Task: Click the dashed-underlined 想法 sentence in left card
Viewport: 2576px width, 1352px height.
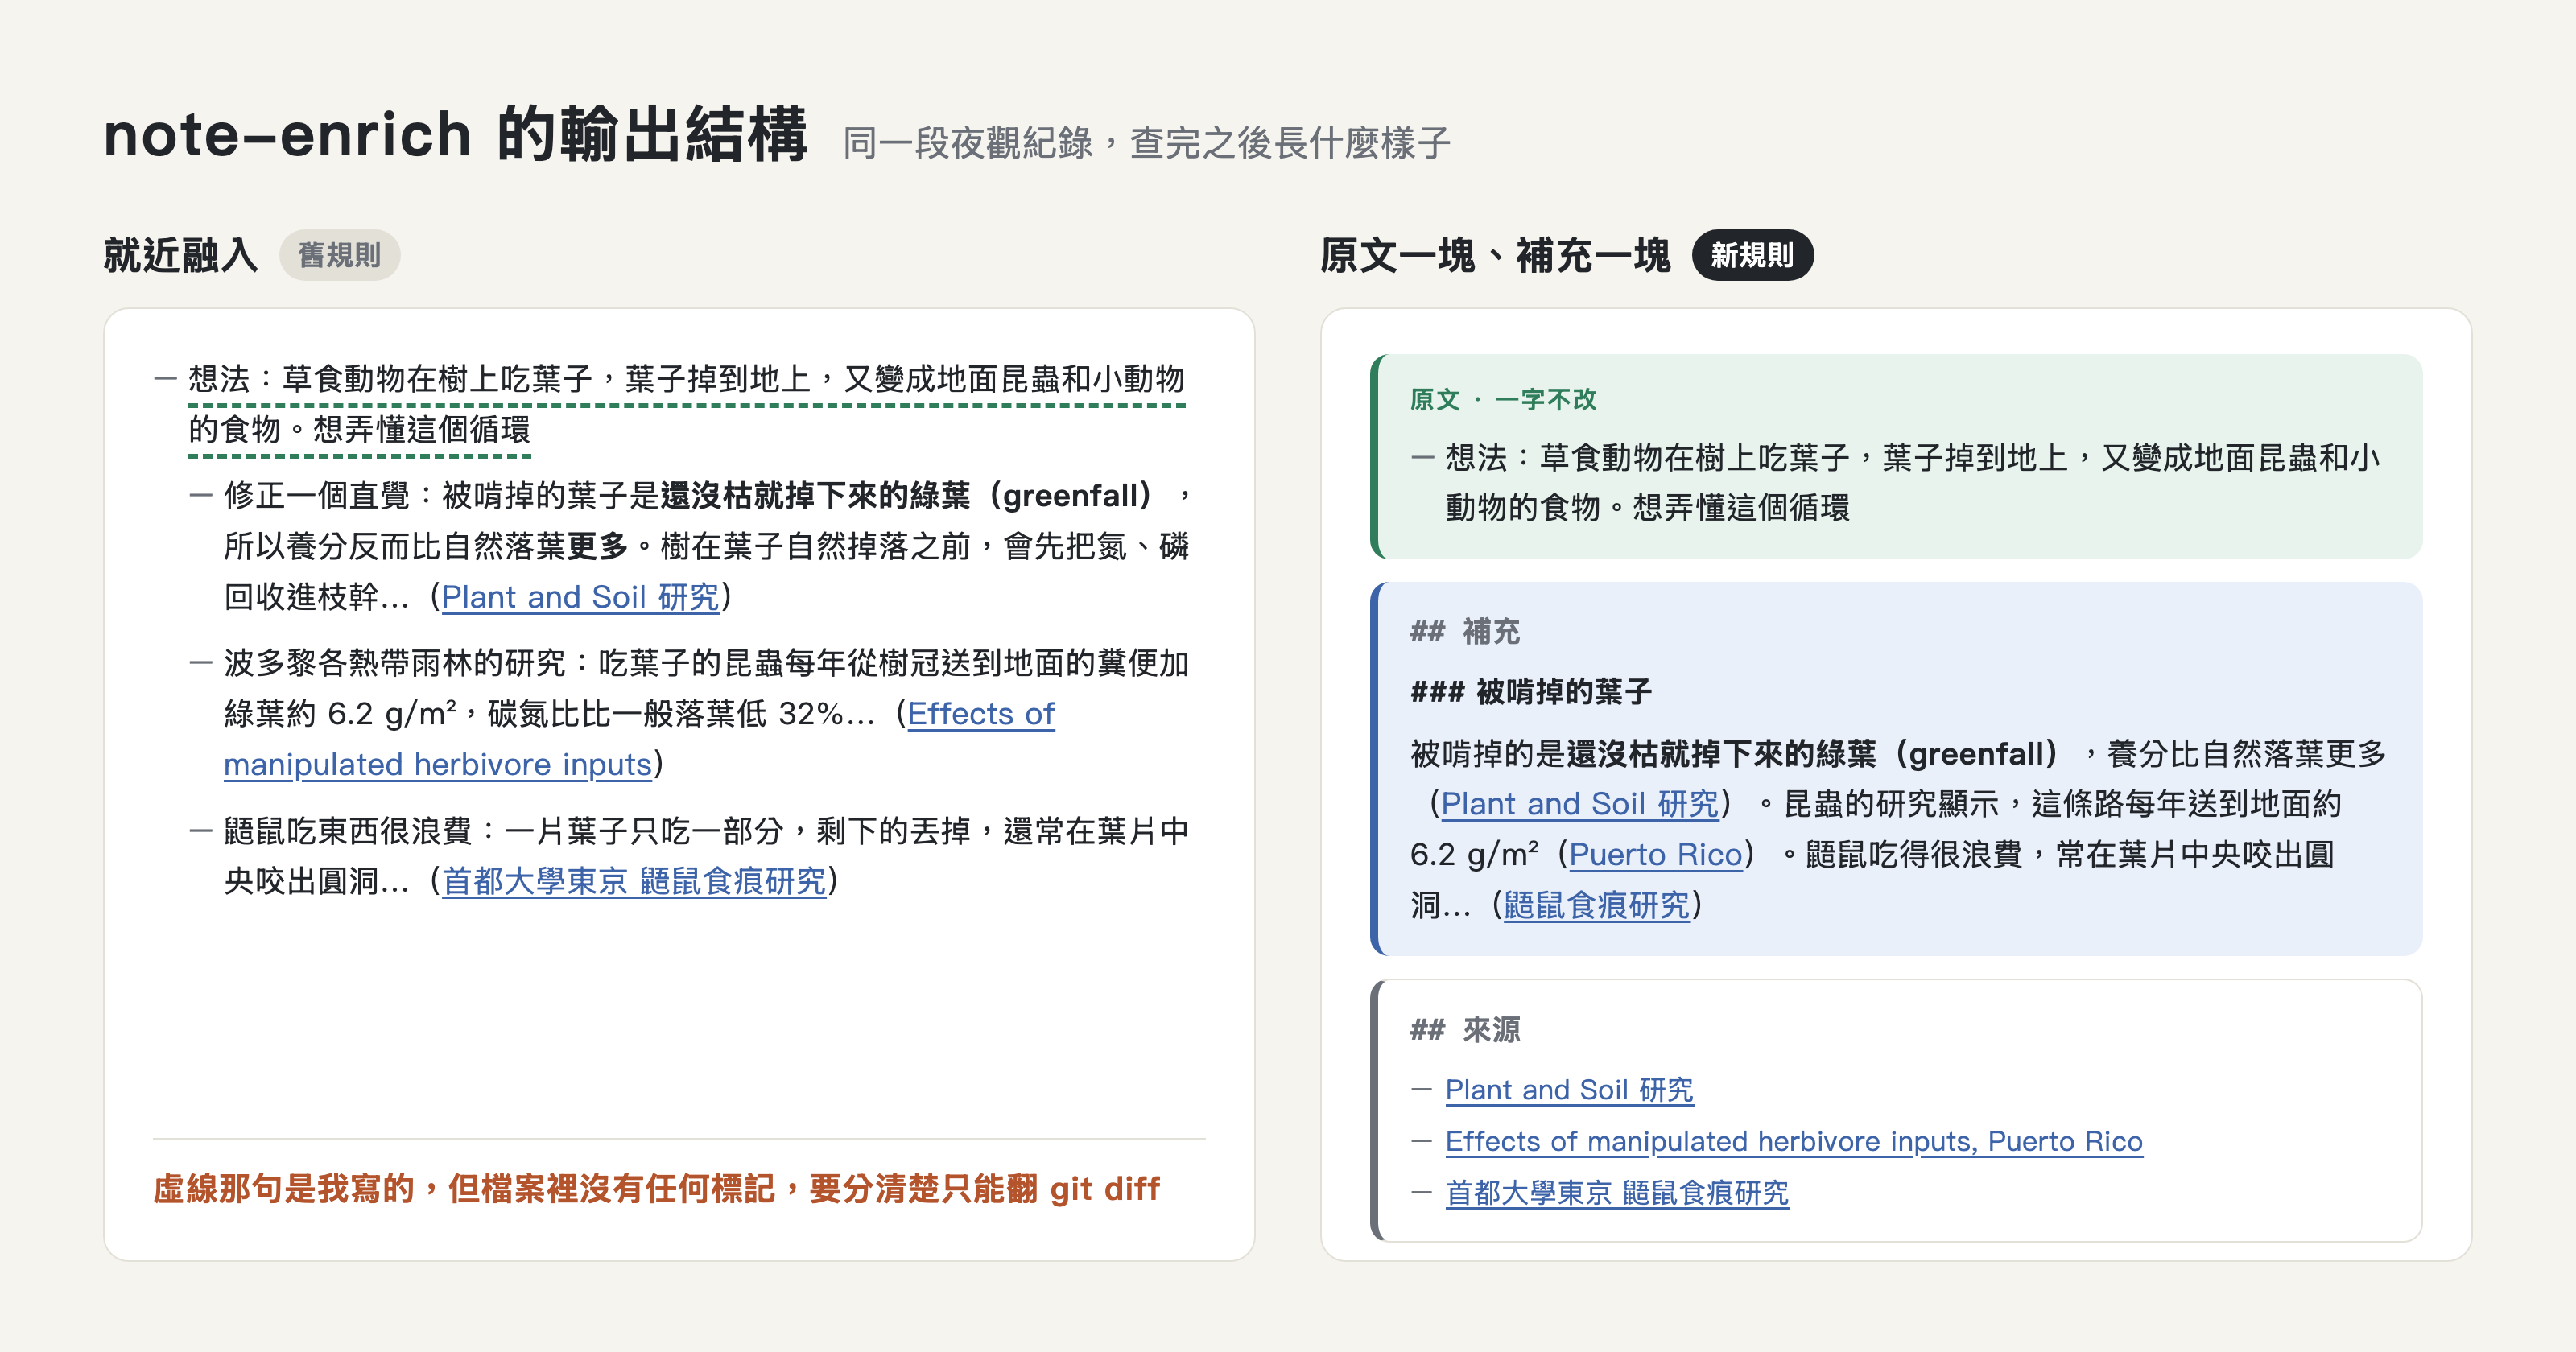Action: coord(686,404)
